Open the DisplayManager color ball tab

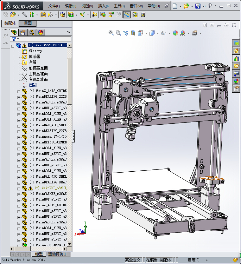(x=41, y=32)
